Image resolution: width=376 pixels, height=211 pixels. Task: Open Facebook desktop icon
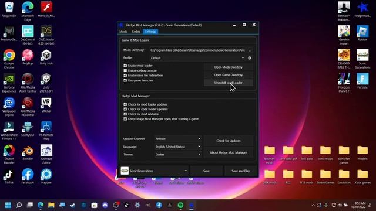(x=28, y=176)
